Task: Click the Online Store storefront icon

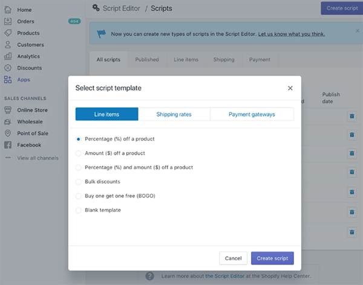Action: click(x=8, y=110)
